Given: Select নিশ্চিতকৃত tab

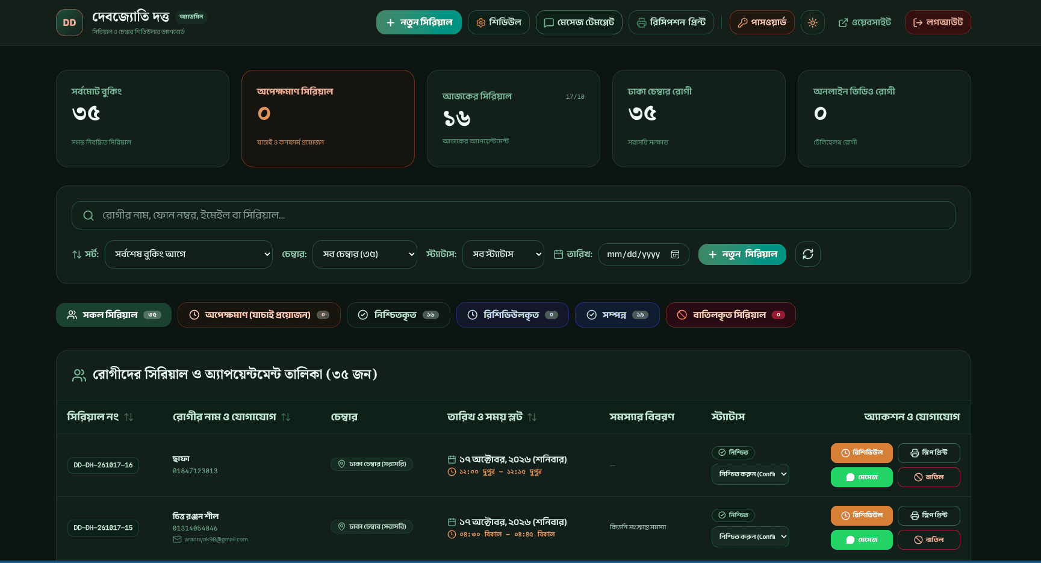Looking at the screenshot, I should (398, 315).
